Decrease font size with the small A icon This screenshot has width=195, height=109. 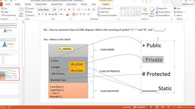pyautogui.click(x=65, y=10)
